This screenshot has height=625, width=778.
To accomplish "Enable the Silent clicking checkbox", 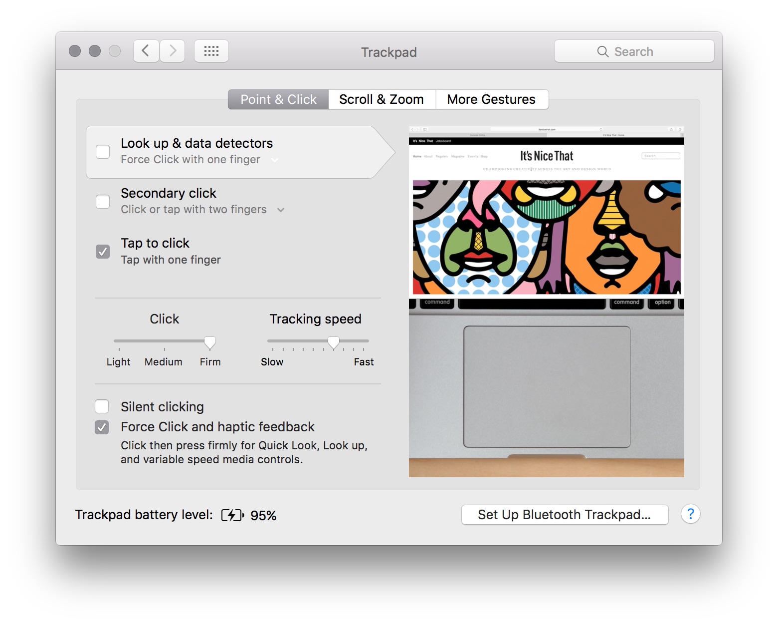I will tap(102, 407).
